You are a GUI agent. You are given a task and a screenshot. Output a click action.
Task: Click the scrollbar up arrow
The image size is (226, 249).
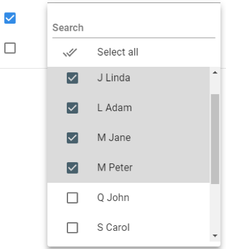coord(215,72)
